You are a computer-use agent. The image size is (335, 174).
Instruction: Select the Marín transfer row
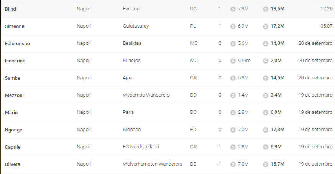point(168,112)
